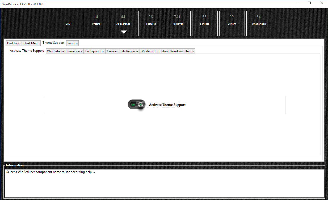328x200 pixels.
Task: Open the Default Windows Theme tab
Action: pyautogui.click(x=177, y=51)
